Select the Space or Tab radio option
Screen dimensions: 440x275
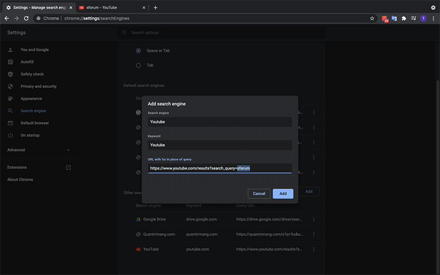pyautogui.click(x=138, y=51)
